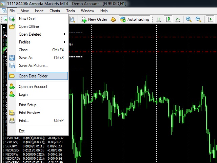Expand the Profiles submenu
The width and height of the screenshot is (217, 163).
[38, 42]
